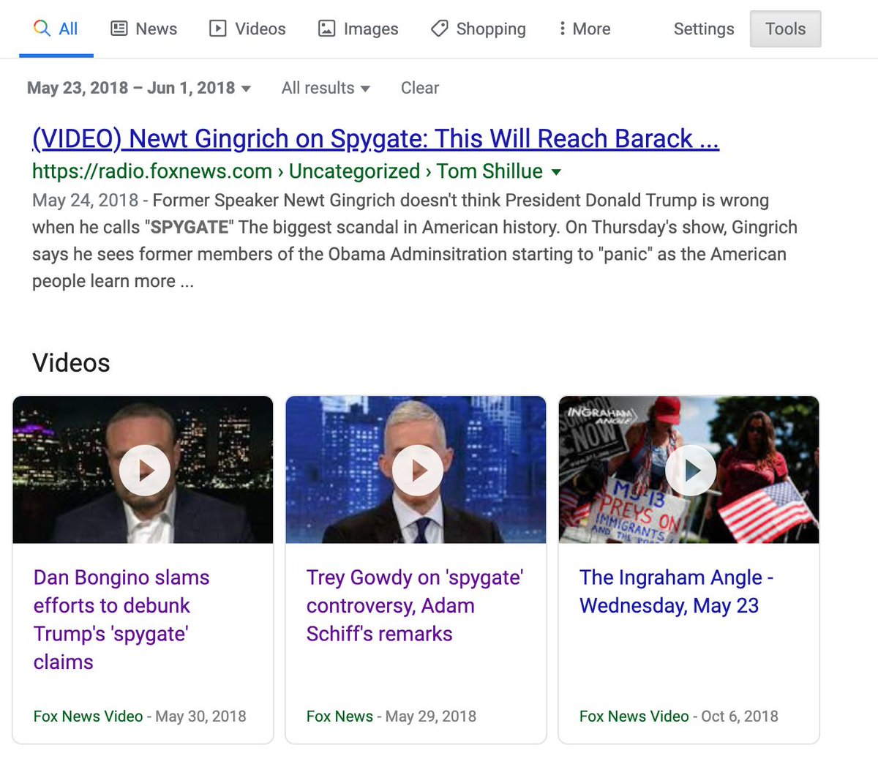Click the News tab newspaper icon
Screen dimensions: 878x778
119,29
